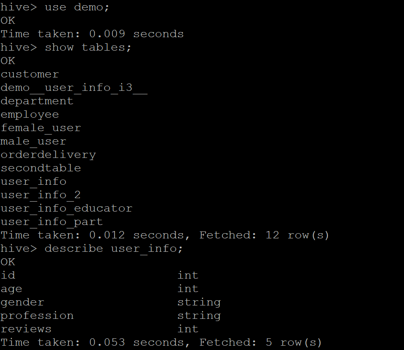Select the user_info_part table name
The height and width of the screenshot is (350, 404).
pyautogui.click(x=52, y=222)
